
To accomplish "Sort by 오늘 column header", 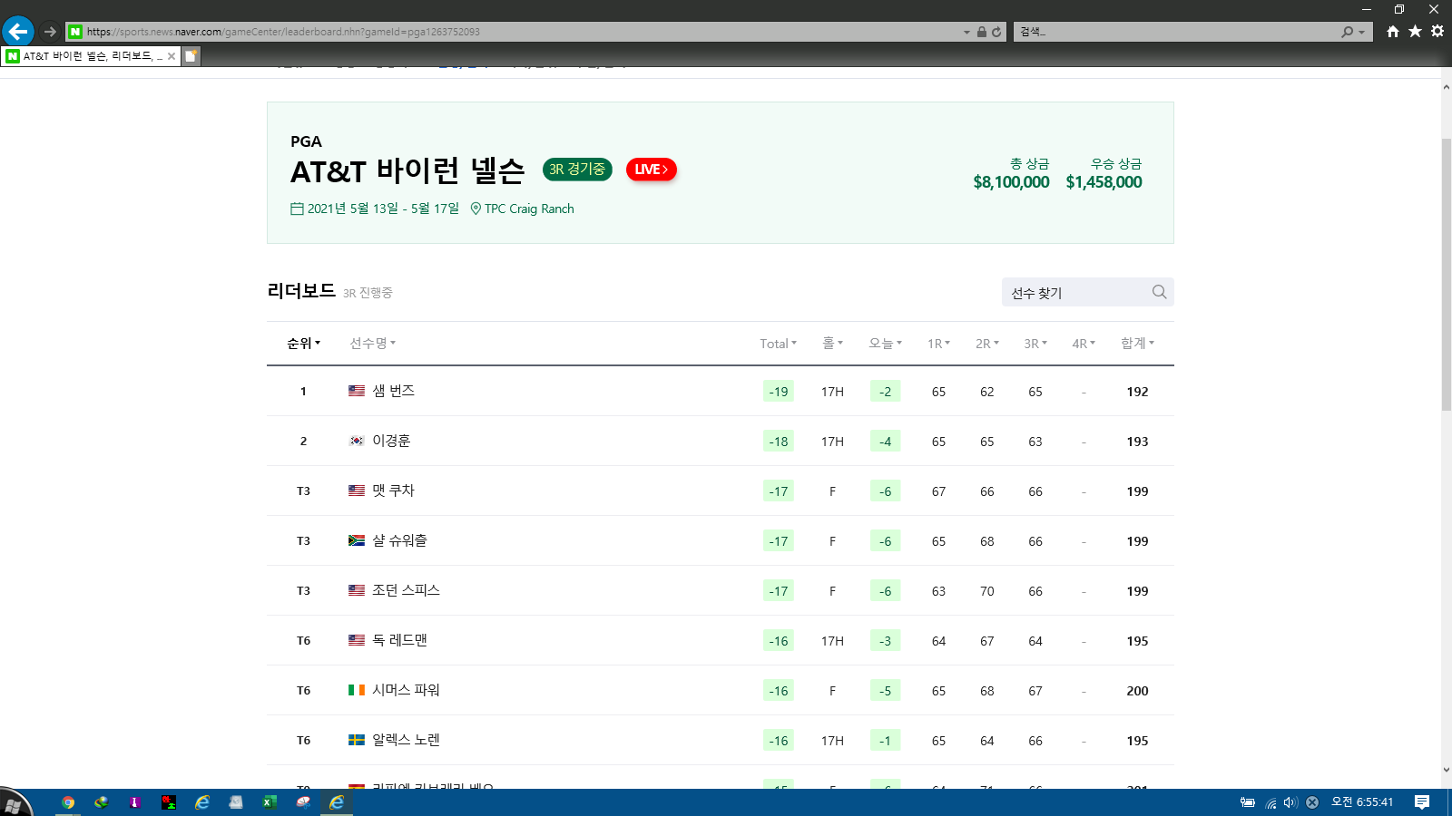I will point(886,344).
